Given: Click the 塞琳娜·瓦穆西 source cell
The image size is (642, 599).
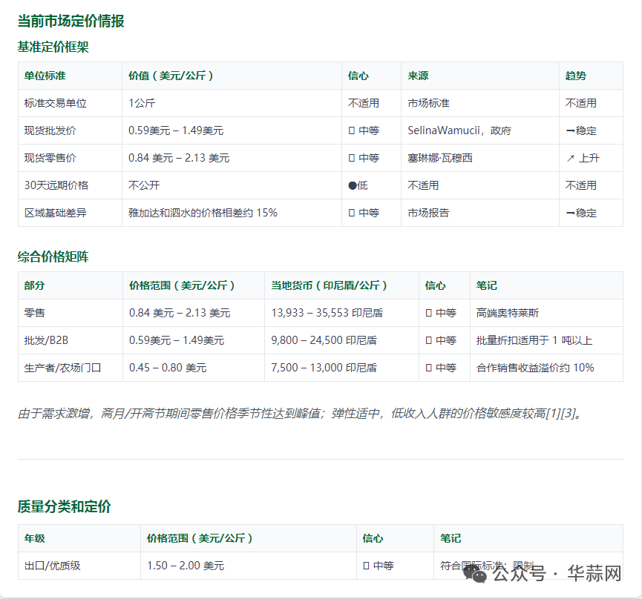Looking at the screenshot, I should [440, 158].
